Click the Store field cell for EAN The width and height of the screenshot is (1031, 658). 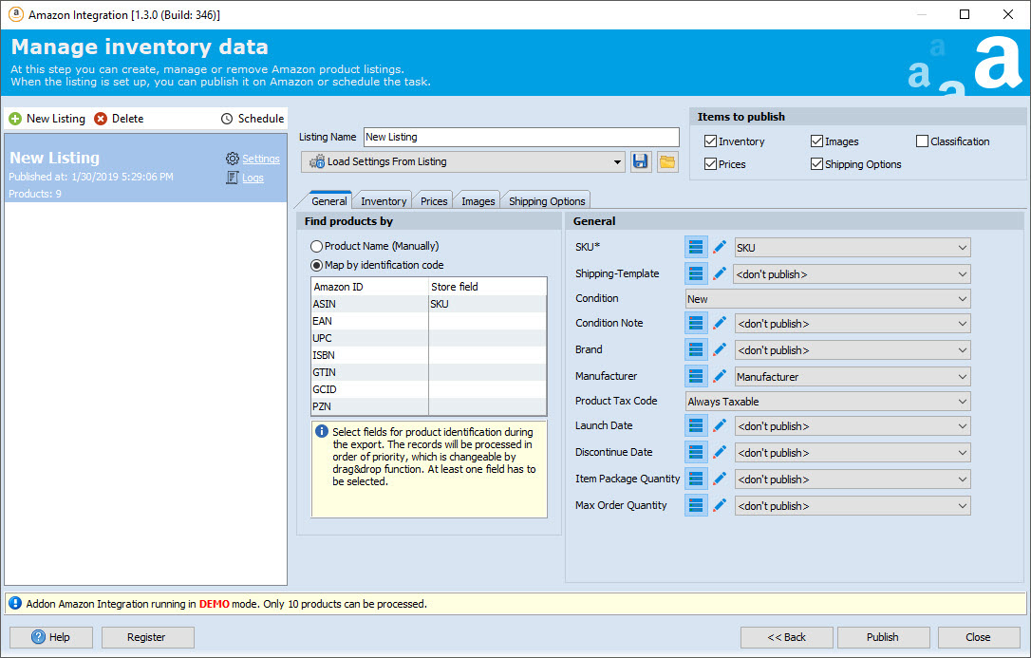click(x=487, y=321)
